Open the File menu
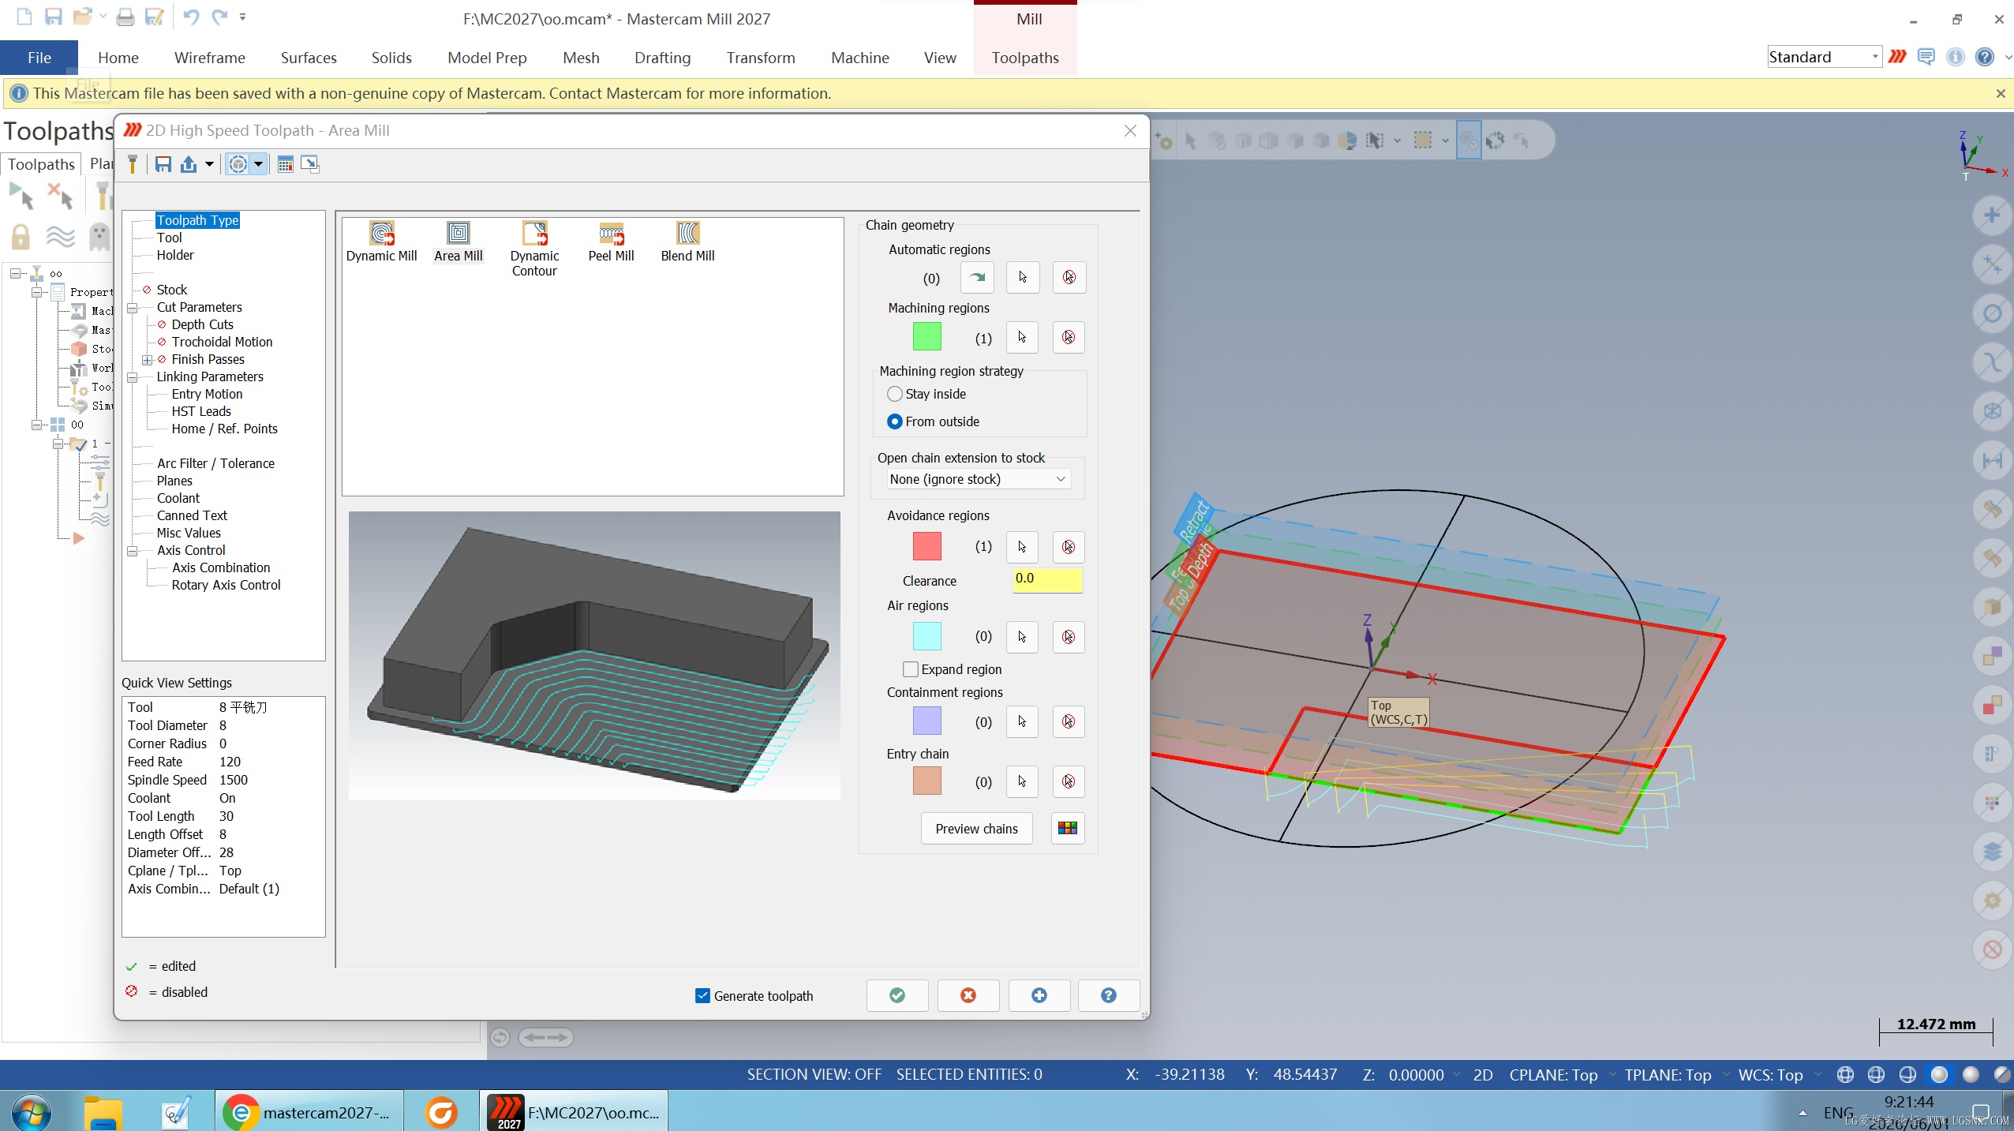This screenshot has width=2014, height=1131. coord(39,58)
